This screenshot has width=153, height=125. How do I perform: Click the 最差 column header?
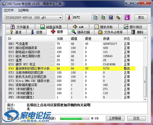tap(93, 39)
